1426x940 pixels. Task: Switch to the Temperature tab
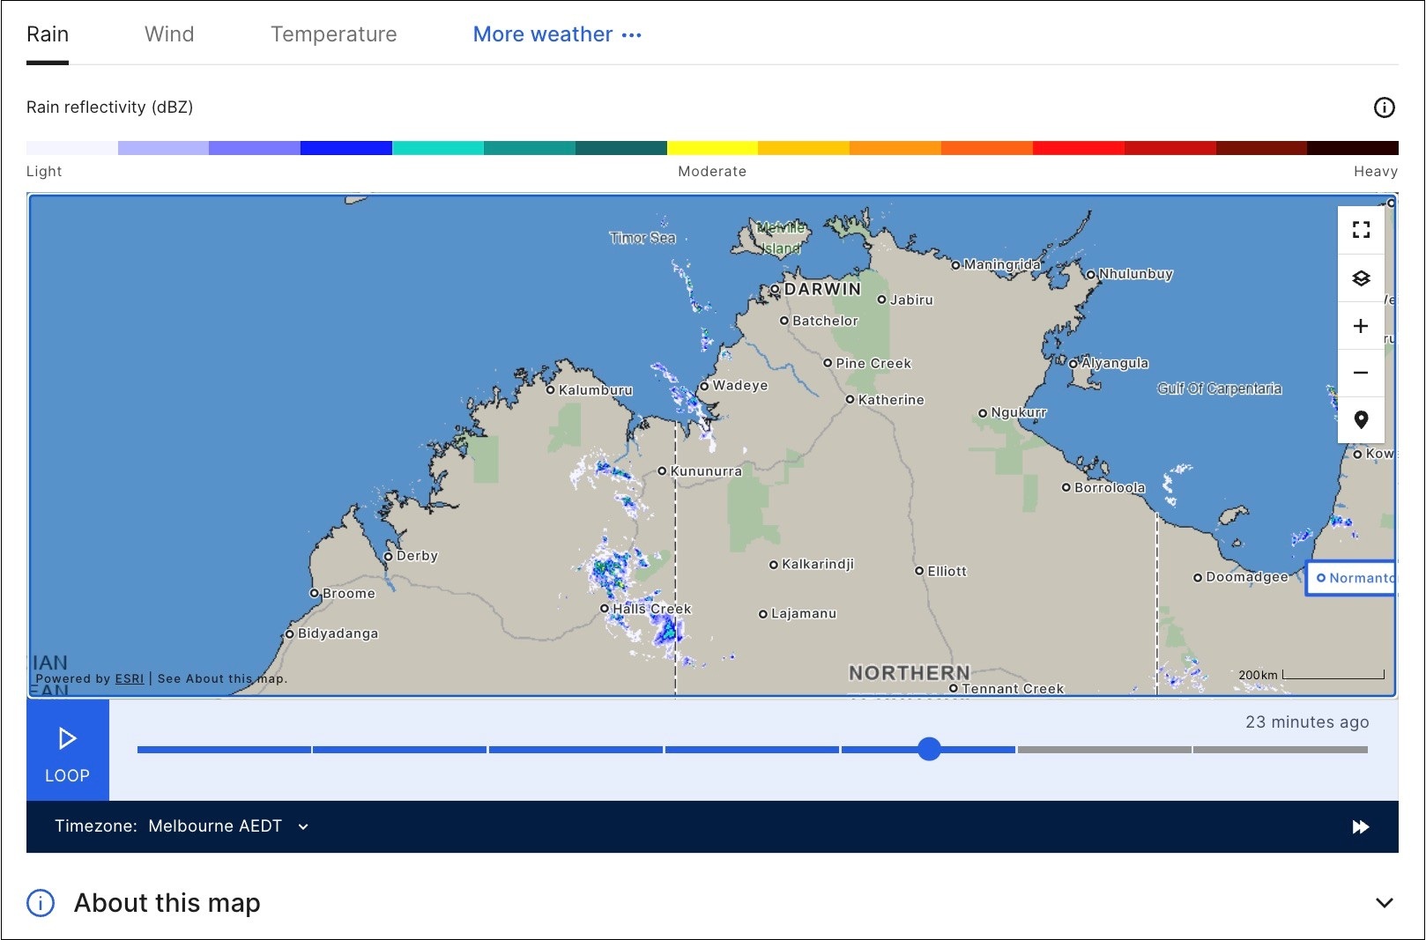[x=333, y=34]
